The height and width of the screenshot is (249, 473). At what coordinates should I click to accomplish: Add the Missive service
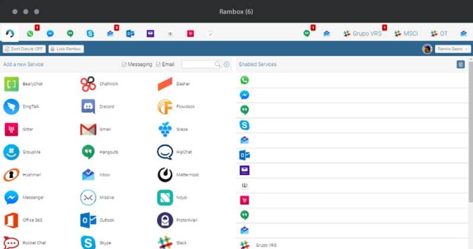click(98, 198)
